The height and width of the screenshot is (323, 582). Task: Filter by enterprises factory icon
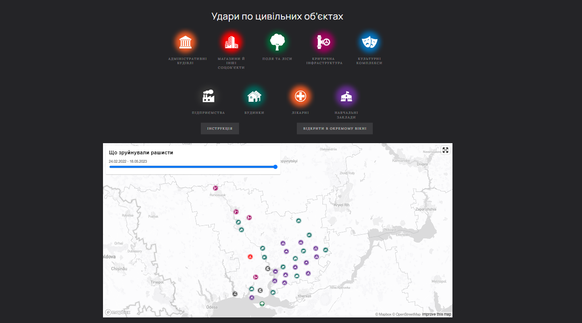tap(208, 96)
